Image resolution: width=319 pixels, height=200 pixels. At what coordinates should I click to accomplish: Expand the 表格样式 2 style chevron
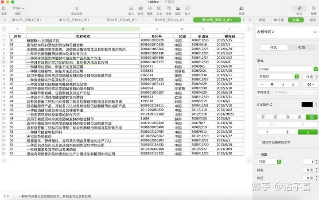point(315,32)
